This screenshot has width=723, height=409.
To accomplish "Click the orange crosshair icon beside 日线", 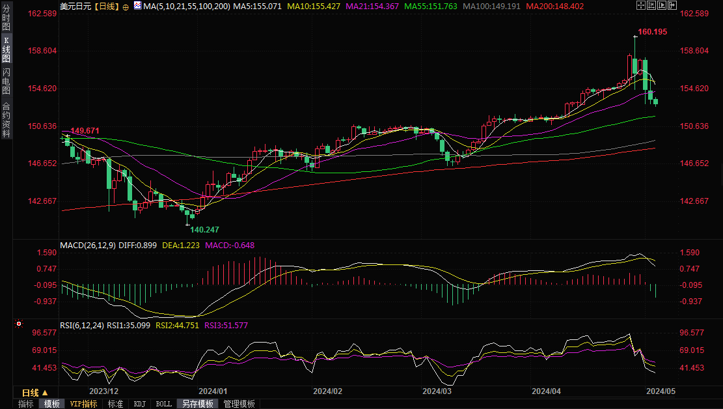I will (x=126, y=7).
